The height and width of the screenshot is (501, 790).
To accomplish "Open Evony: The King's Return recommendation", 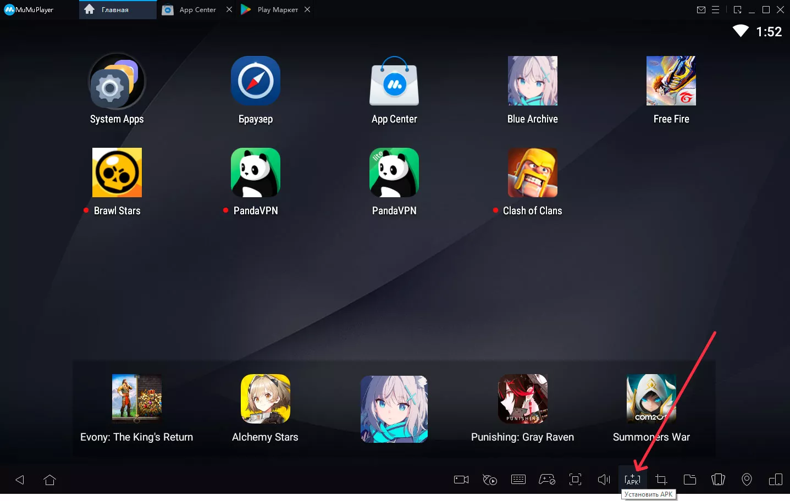I will coord(137,399).
